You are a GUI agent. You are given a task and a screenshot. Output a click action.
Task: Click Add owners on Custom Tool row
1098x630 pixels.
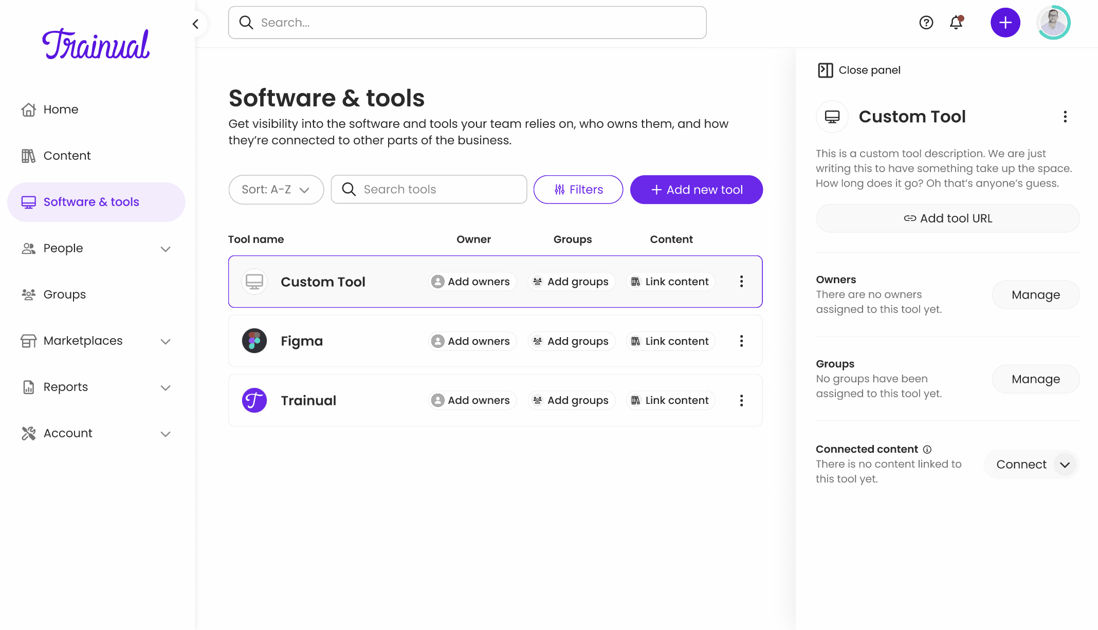click(471, 282)
